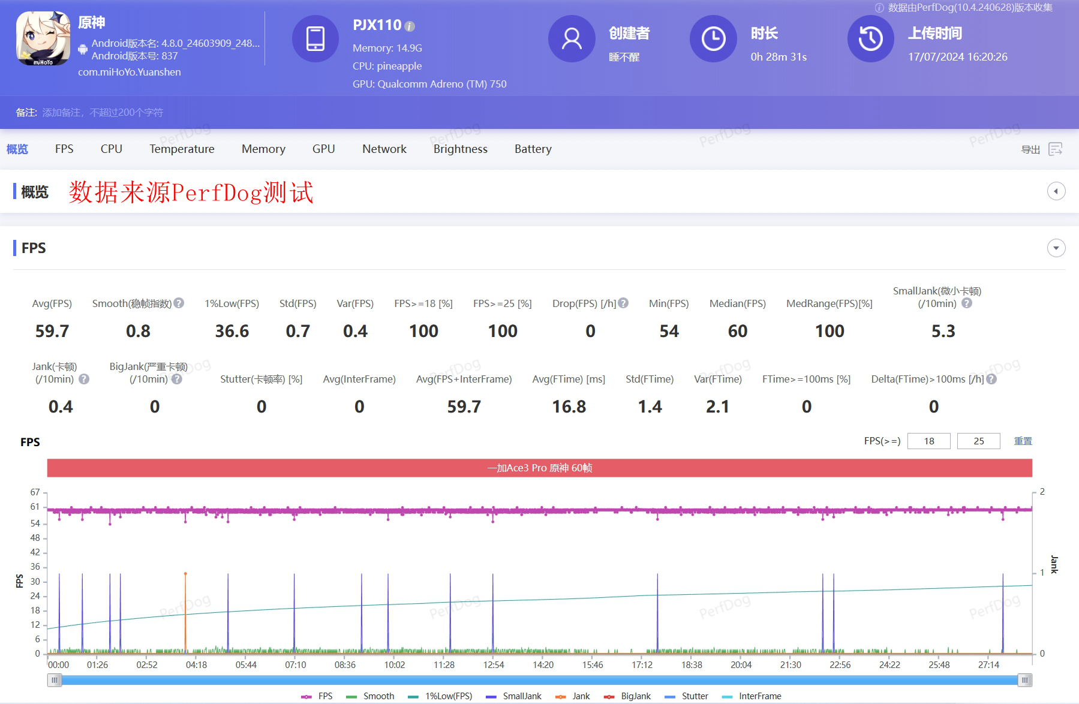The image size is (1079, 704).
Task: Click the BigJank help question icon
Action: [x=176, y=379]
